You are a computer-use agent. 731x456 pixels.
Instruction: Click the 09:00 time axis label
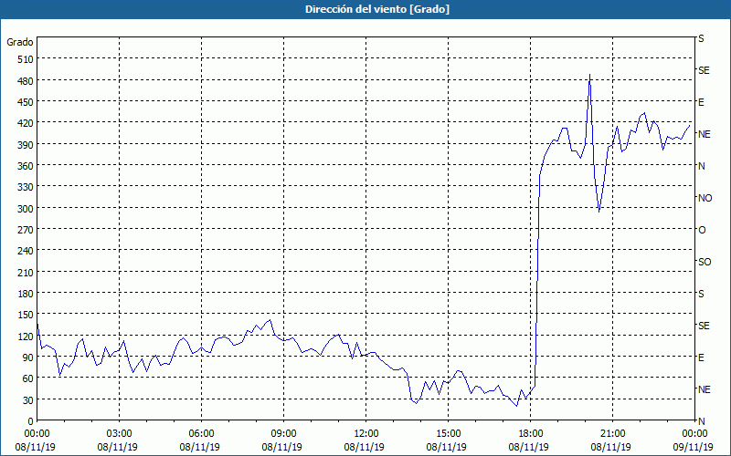(283, 434)
